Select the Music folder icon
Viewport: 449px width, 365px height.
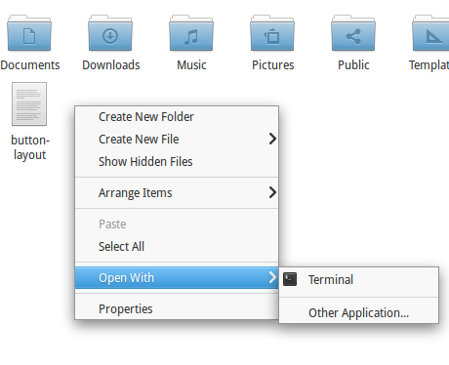coord(191,33)
